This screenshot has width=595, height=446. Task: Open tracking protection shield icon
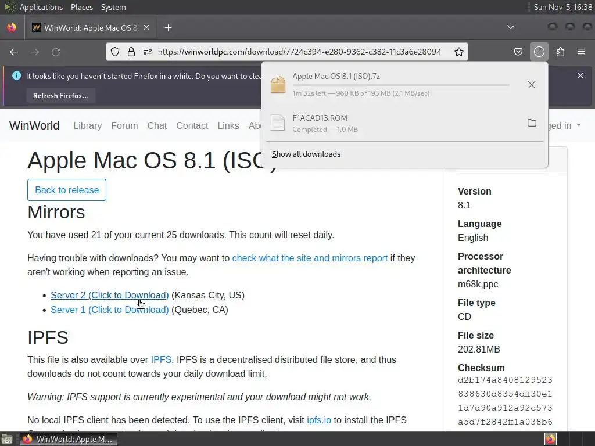click(115, 52)
